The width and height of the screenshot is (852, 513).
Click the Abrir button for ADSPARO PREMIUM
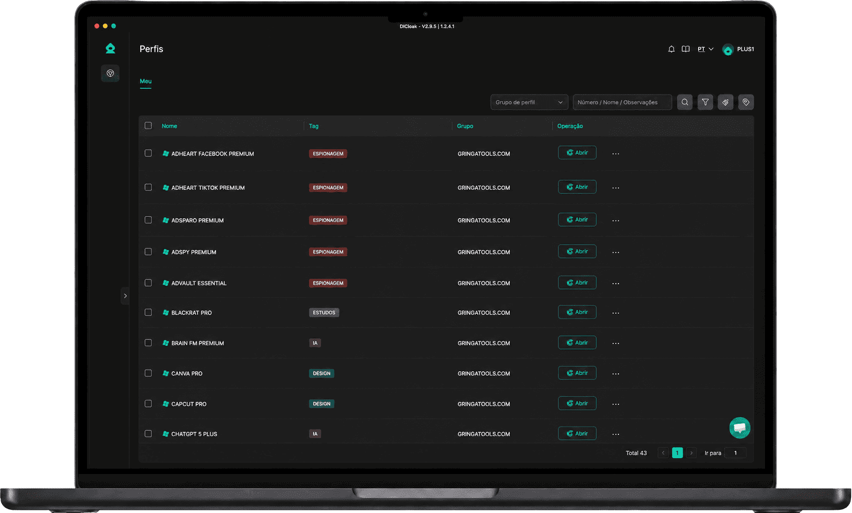[x=577, y=220]
